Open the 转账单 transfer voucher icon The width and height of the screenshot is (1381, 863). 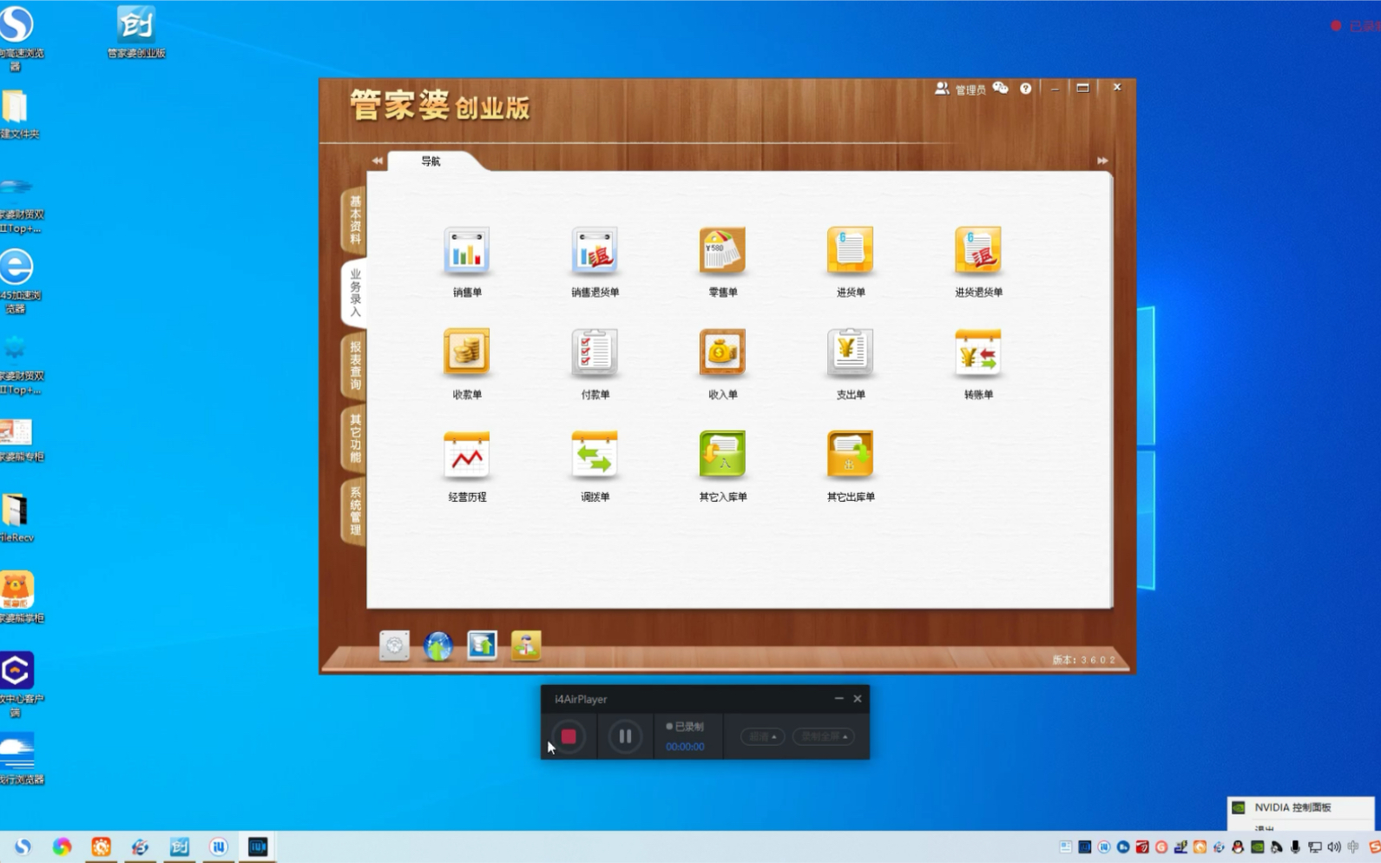[978, 353]
